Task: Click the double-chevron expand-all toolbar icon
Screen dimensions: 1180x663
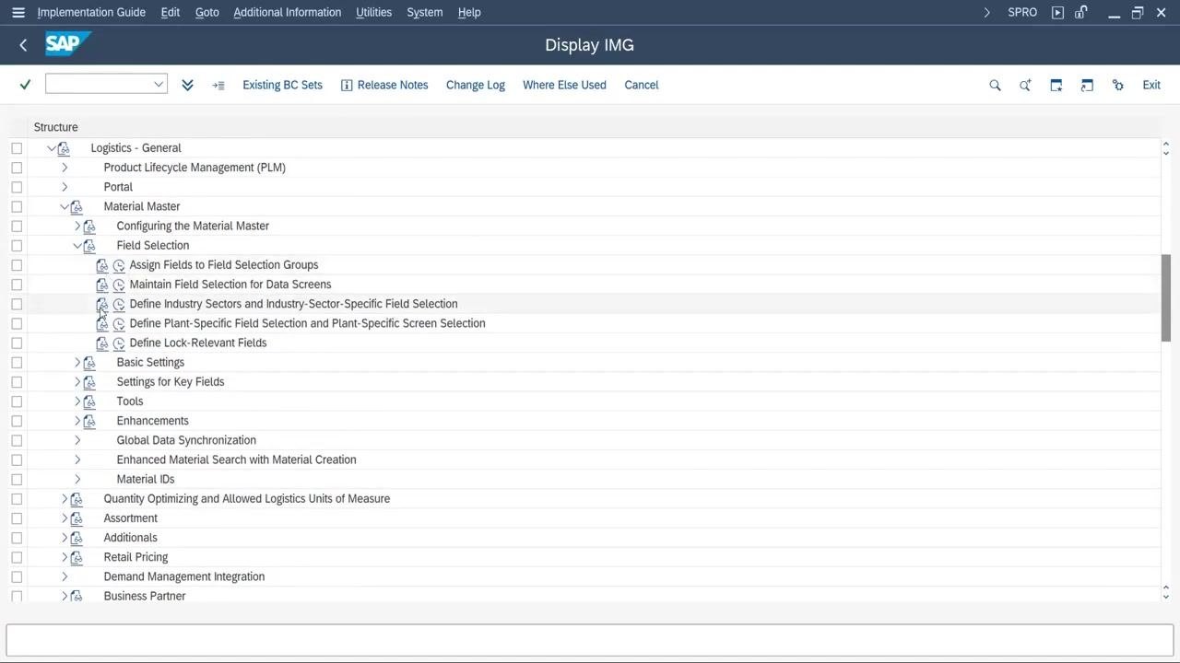Action: [187, 85]
